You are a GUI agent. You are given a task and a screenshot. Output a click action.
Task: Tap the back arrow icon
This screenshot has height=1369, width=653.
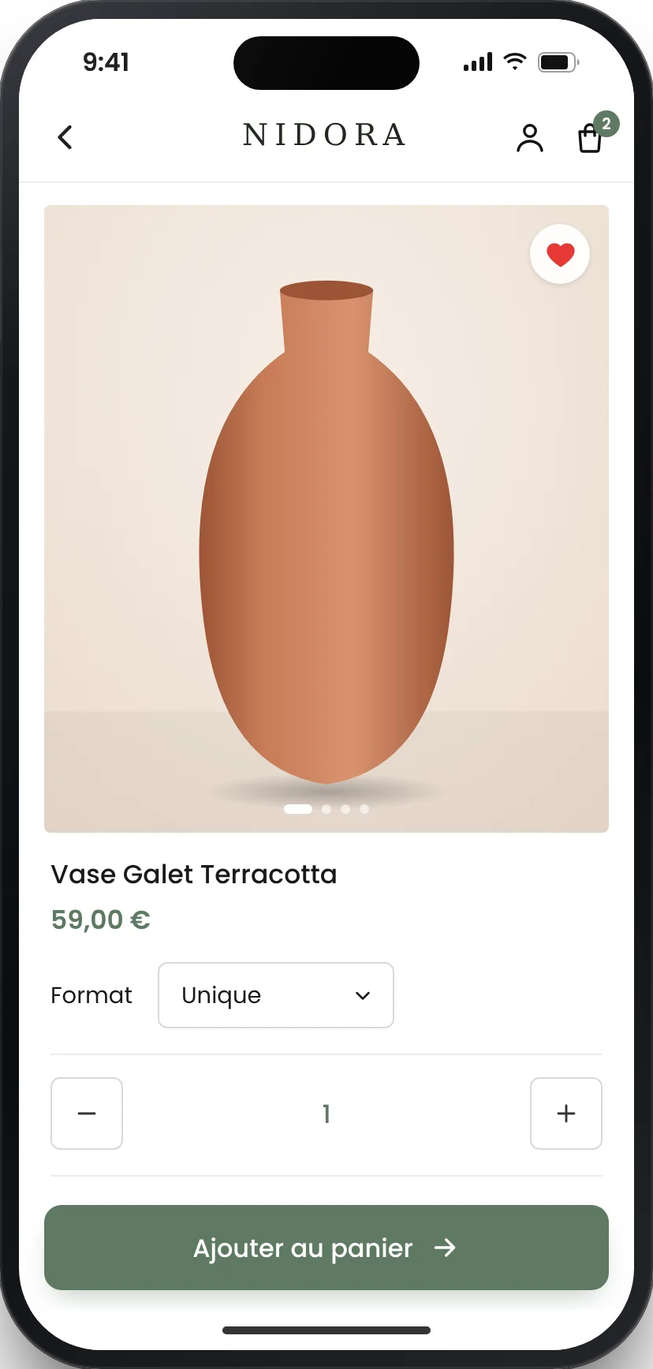[65, 137]
